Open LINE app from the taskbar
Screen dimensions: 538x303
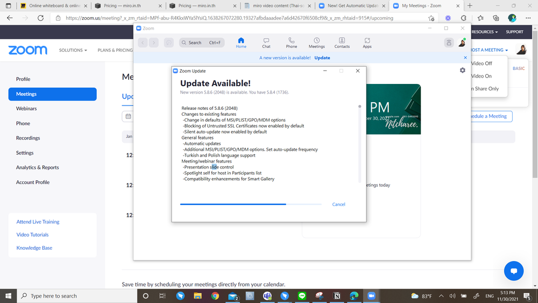(x=302, y=296)
